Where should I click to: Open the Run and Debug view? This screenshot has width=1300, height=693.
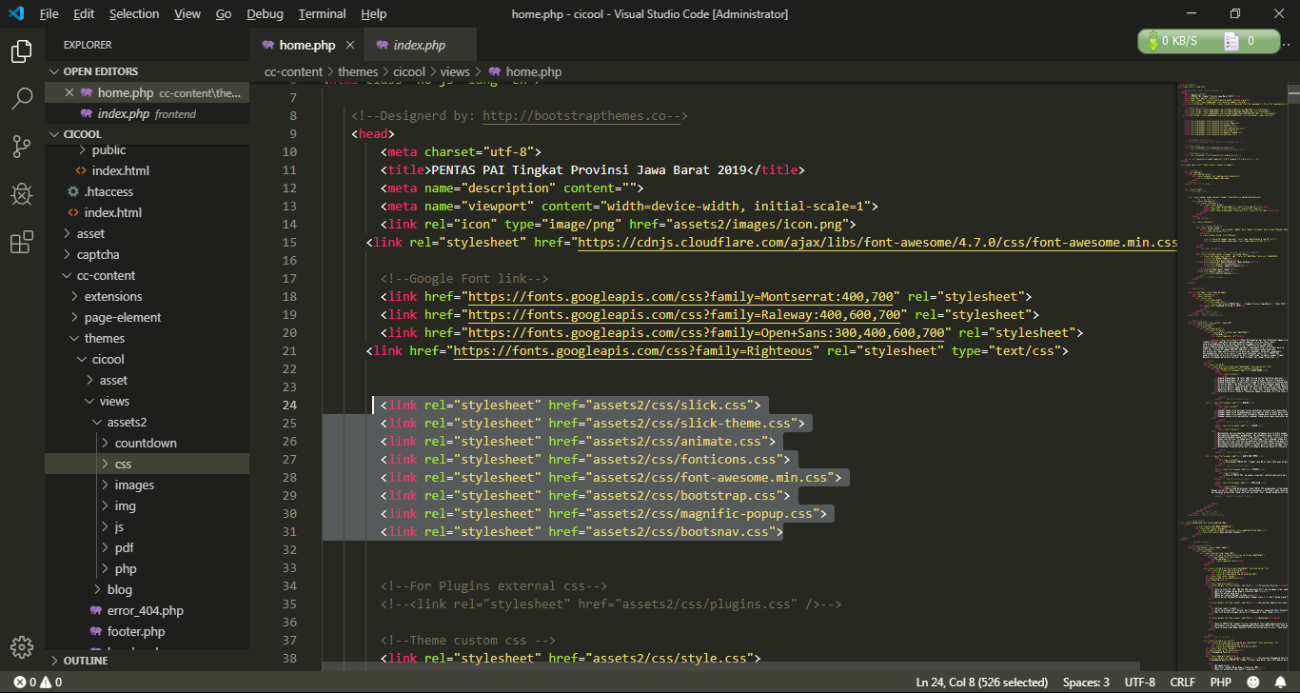21,193
